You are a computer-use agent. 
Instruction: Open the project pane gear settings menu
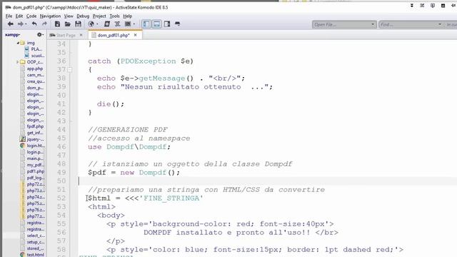pos(40,35)
